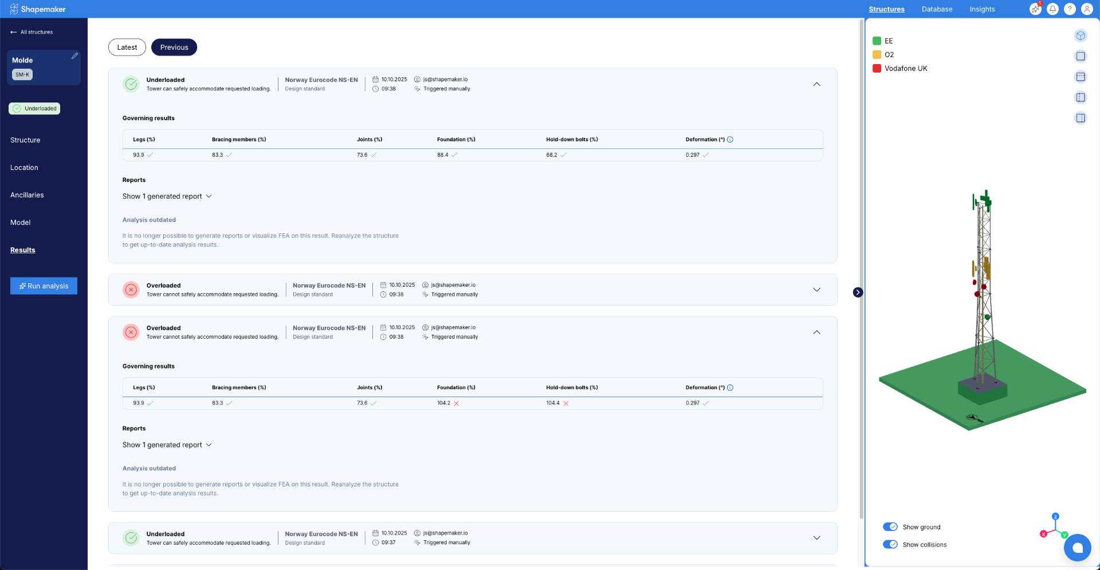Click the Run analysis button
This screenshot has height=570, width=1100.
tap(44, 286)
